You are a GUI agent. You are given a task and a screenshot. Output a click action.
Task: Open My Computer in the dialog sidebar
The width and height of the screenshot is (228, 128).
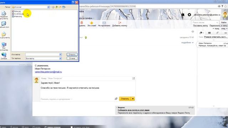point(4,47)
